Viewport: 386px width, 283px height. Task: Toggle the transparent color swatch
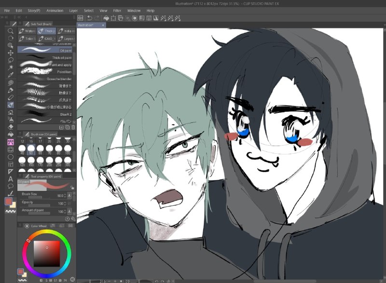pyautogui.click(x=10, y=212)
